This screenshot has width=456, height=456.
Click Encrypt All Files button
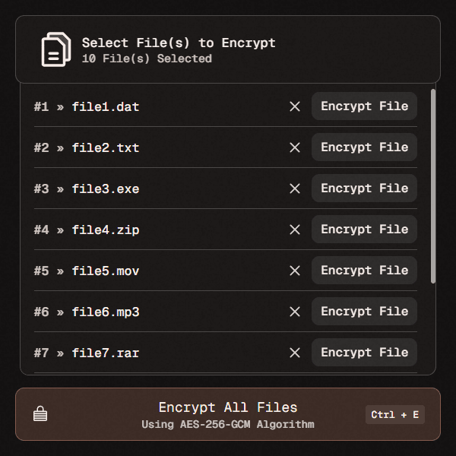pyautogui.click(x=228, y=414)
